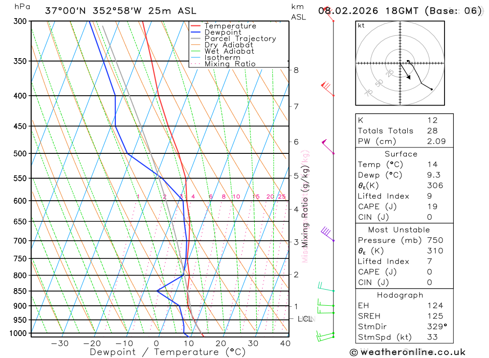Image resolution: width=489 pixels, height=358 pixels.
Task: Click the surface theta-E value 306
Action: (435, 186)
